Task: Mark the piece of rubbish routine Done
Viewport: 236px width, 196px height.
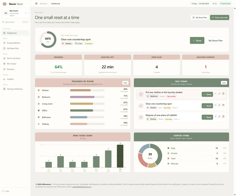Action: coord(207,117)
